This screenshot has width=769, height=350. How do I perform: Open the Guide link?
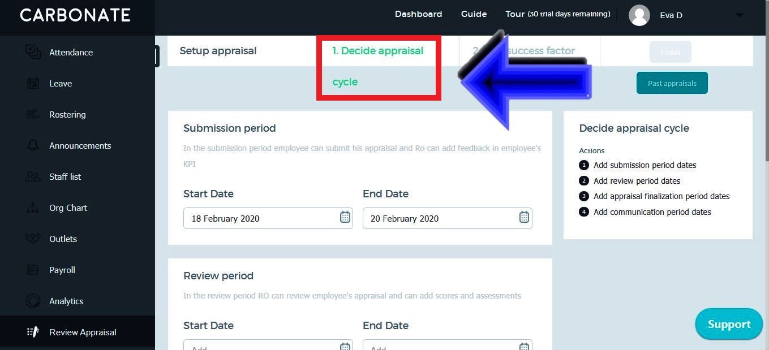tap(474, 14)
